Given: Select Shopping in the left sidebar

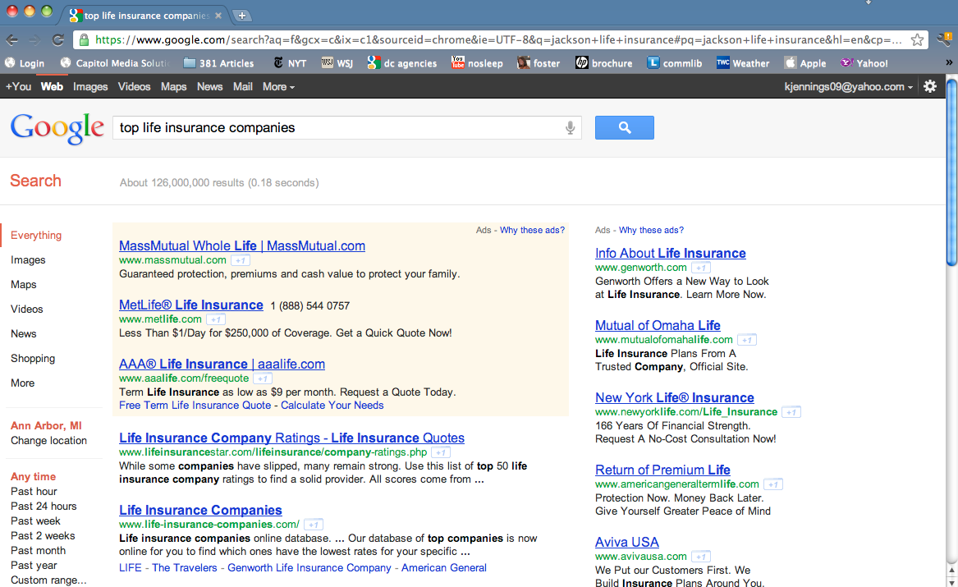Looking at the screenshot, I should click(33, 359).
